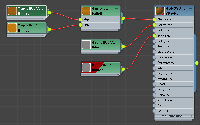Click the Opacity input socket

pos(154,84)
